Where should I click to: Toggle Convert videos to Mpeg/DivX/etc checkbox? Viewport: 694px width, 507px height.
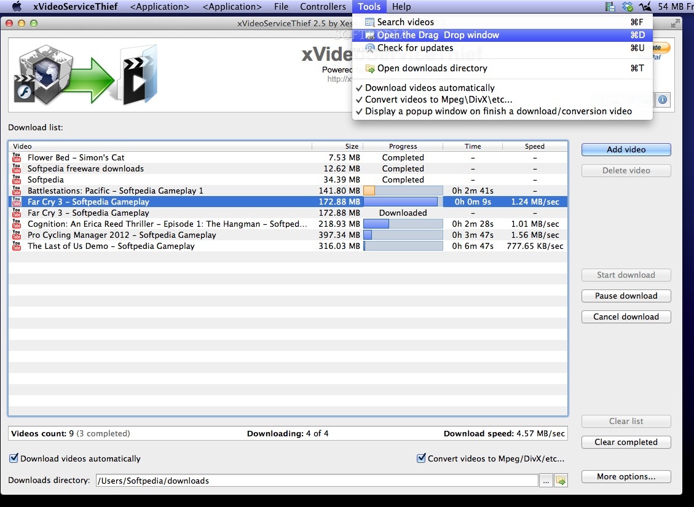(421, 458)
